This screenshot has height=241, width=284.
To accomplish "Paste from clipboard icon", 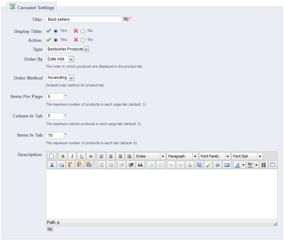I will click(70, 165).
